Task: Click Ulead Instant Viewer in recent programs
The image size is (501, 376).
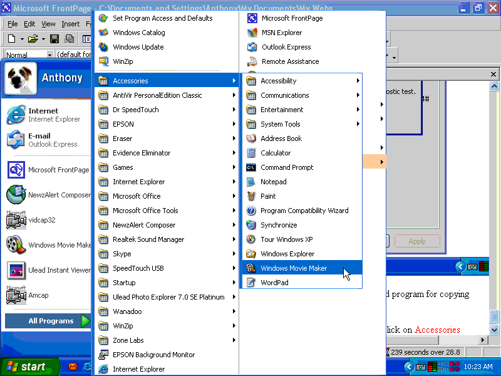Action: coord(48,270)
